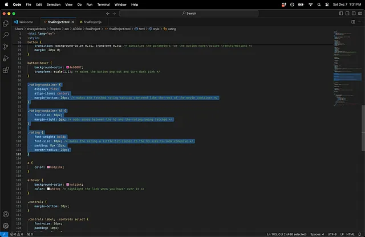Open the Extensions view

click(x=6, y=70)
